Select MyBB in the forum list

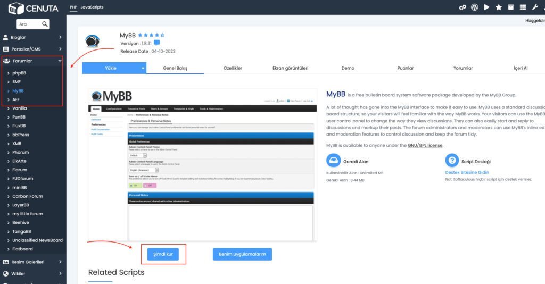pyautogui.click(x=18, y=90)
